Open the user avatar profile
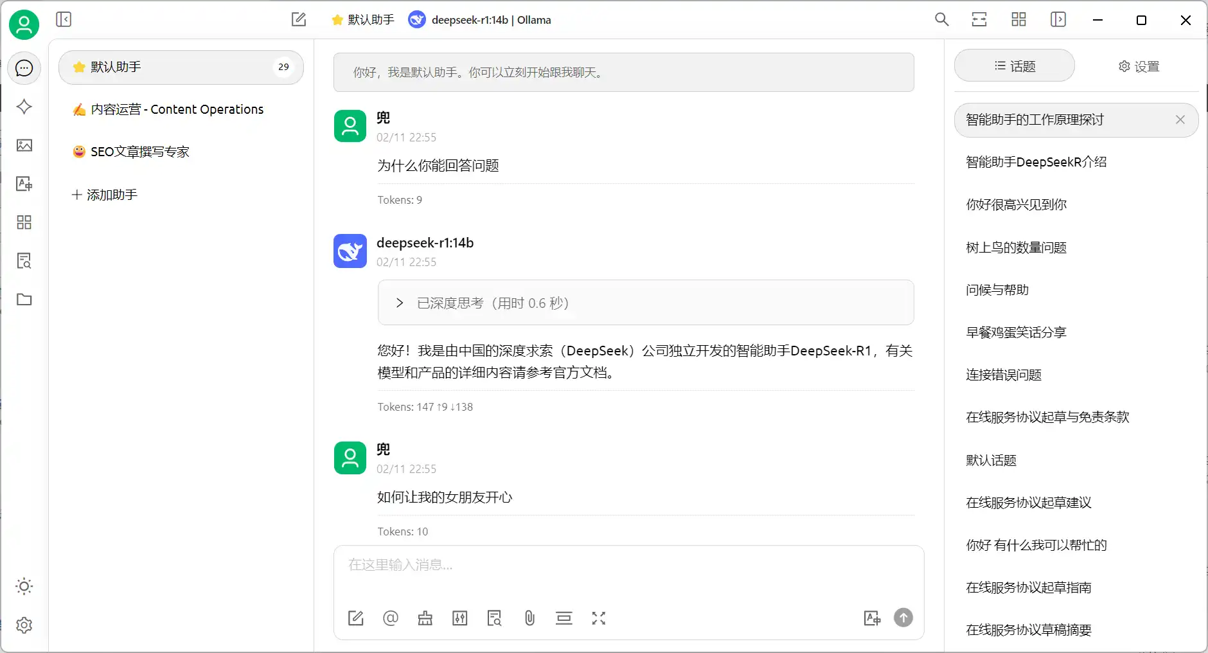 coord(24,25)
